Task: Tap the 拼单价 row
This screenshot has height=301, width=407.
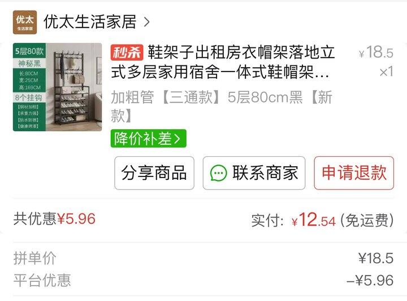Action: (x=203, y=258)
